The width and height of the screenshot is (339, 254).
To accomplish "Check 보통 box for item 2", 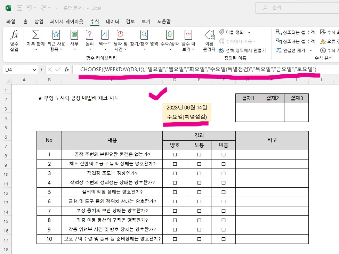I will coord(199,164).
